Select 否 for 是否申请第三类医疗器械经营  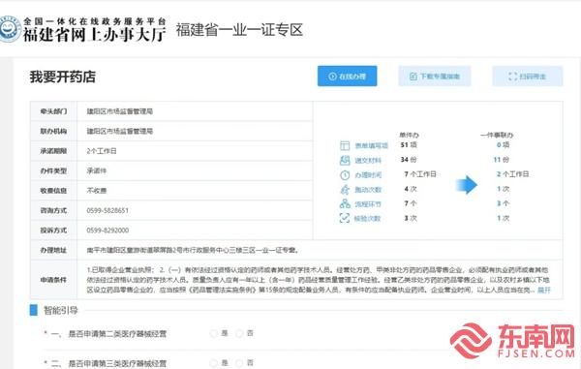(x=240, y=362)
